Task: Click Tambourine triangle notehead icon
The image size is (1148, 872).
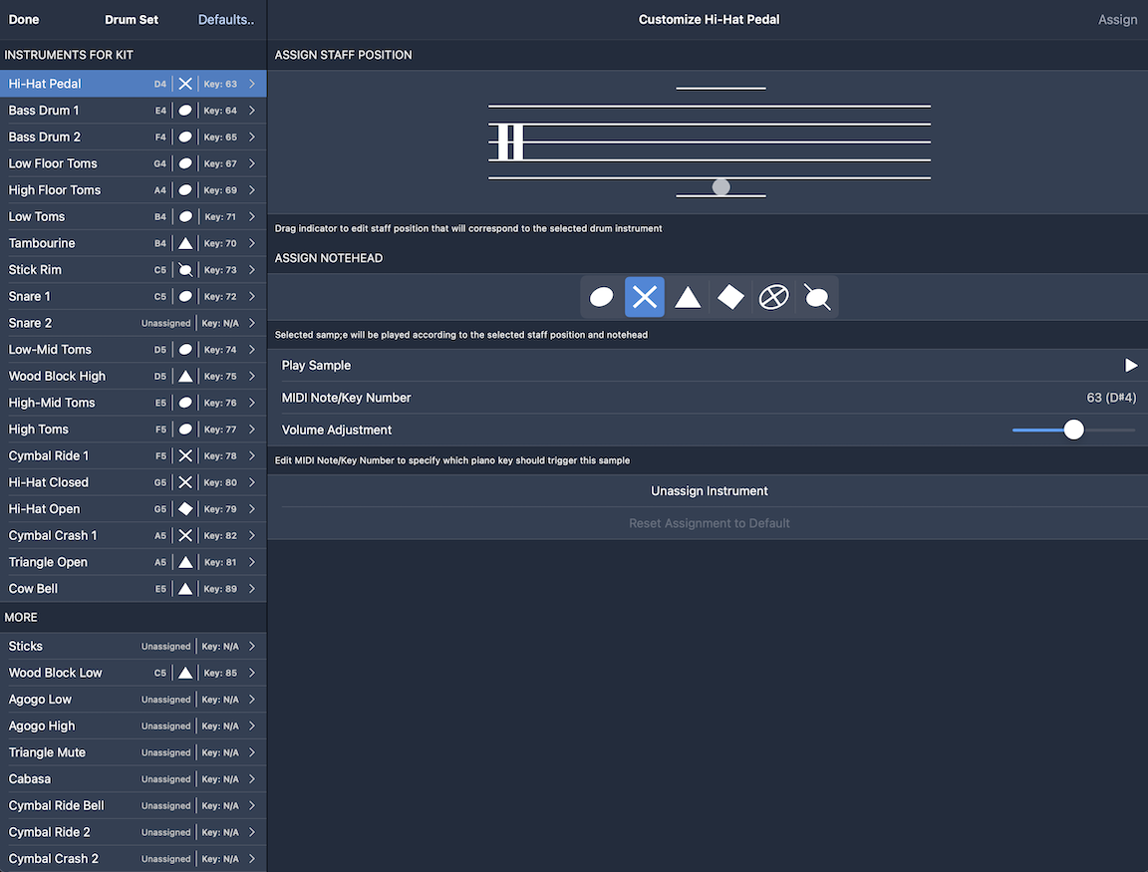Action: [185, 243]
